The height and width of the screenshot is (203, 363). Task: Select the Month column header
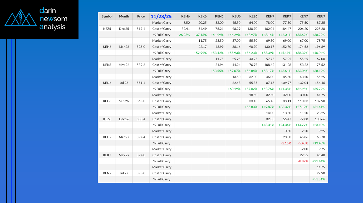point(124,16)
